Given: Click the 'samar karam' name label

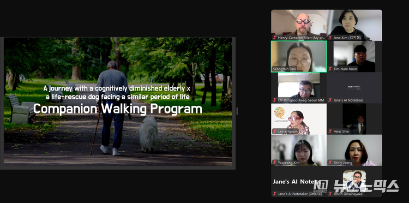Looking at the screenshot, I should (x=287, y=132).
